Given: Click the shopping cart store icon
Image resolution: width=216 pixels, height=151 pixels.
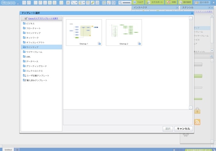Looking at the screenshot, I should coord(26,18).
